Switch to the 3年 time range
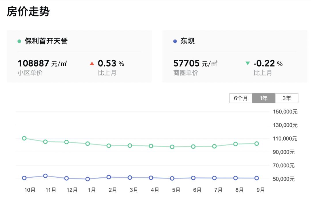This screenshot has height=201, width=311. (x=287, y=98)
